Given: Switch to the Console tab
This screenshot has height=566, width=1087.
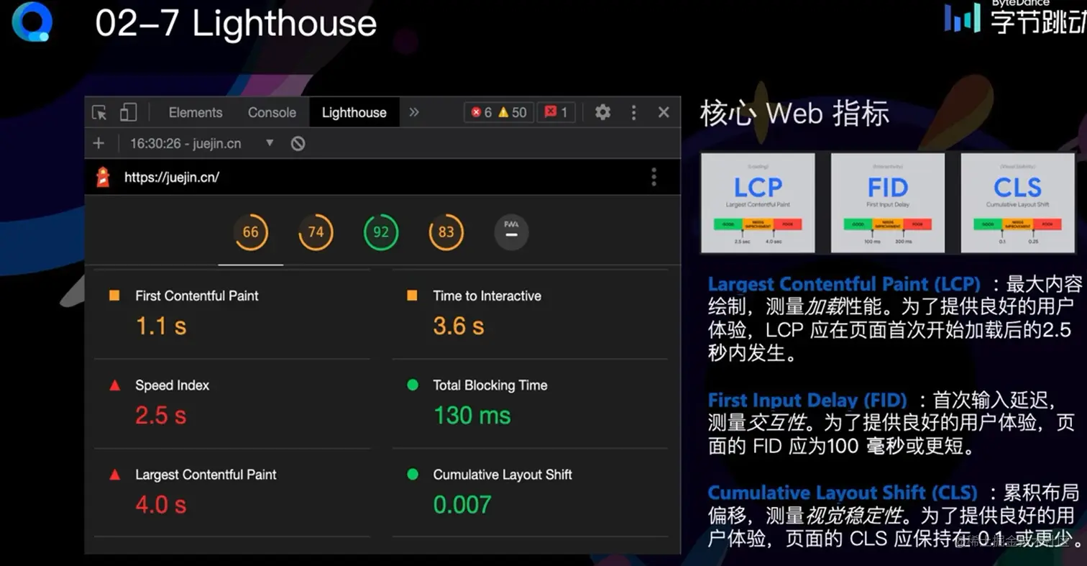Looking at the screenshot, I should pyautogui.click(x=272, y=112).
